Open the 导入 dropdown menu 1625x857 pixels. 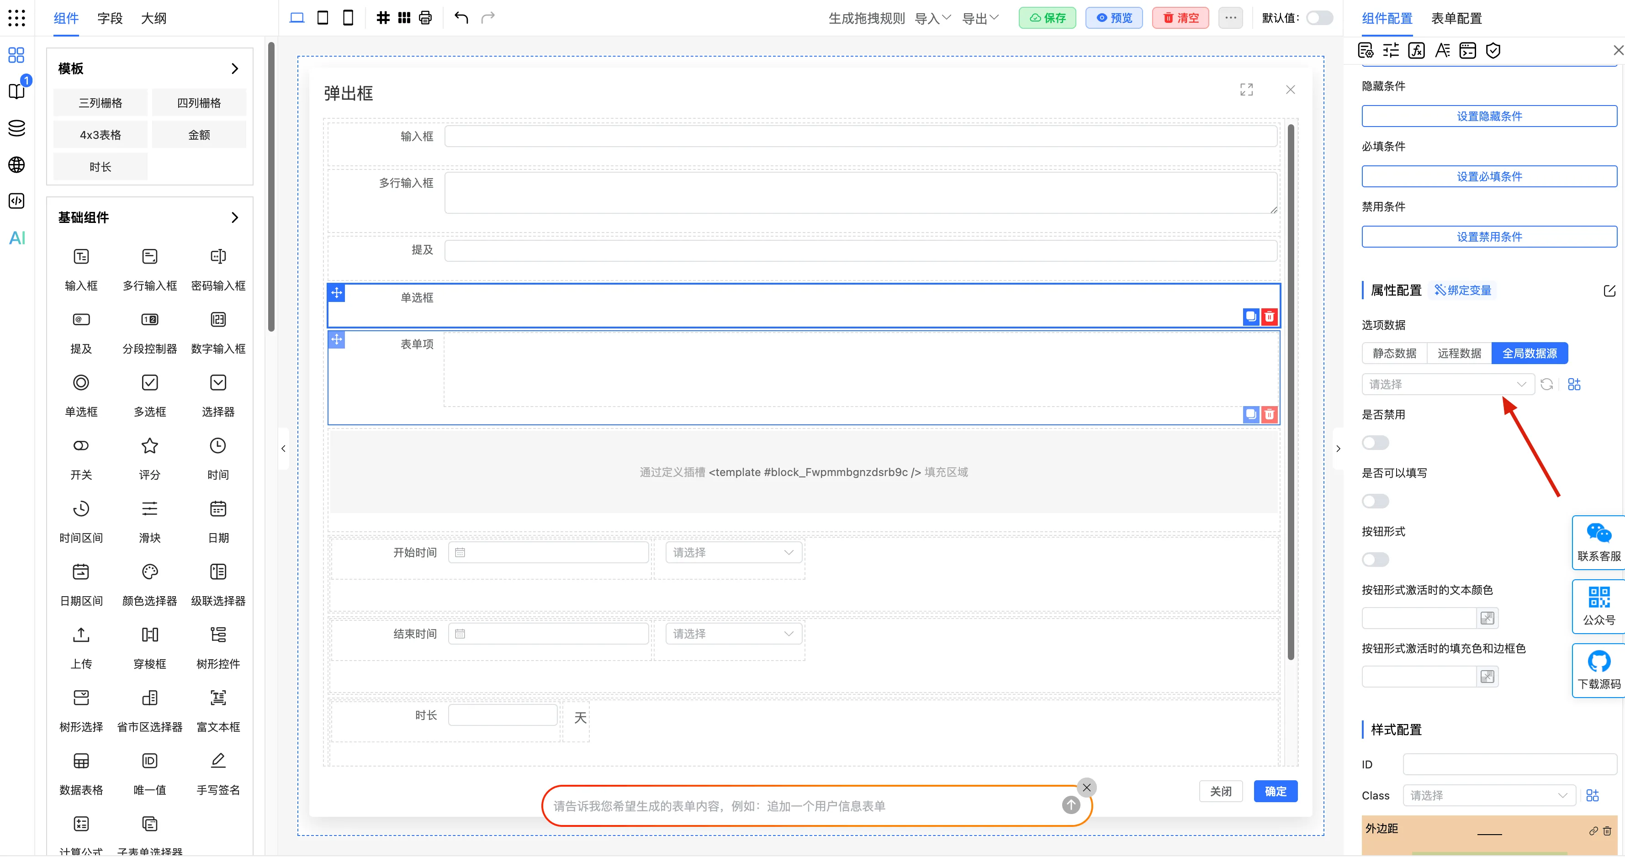932,18
